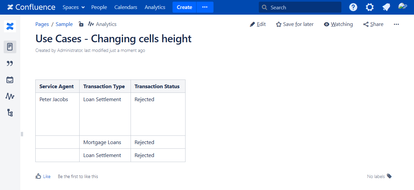Viewport: 414px width, 190px height.
Task: Click the blue Create button
Action: 184,7
